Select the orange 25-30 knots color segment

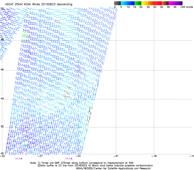[x=152, y=3]
